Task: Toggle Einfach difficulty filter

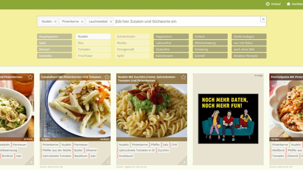Action: 210,36
